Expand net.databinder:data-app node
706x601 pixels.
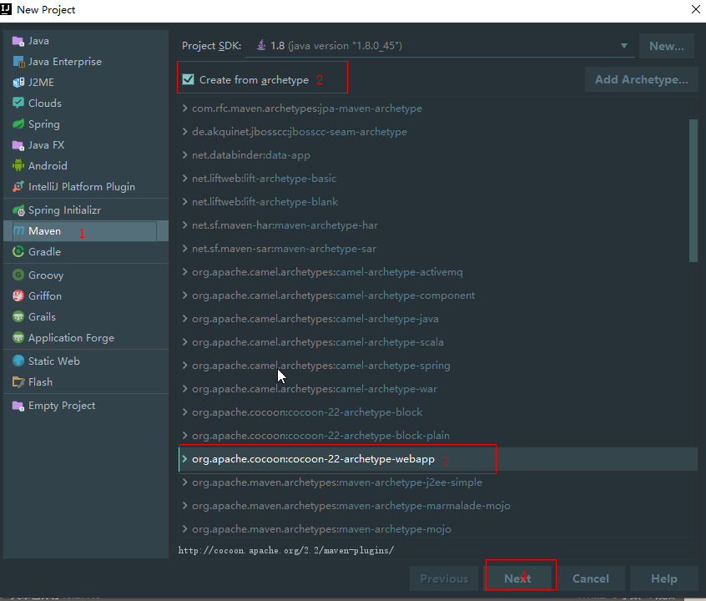[x=184, y=155]
